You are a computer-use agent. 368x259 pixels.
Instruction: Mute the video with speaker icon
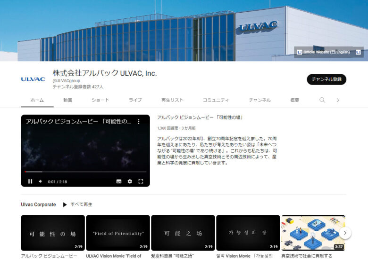click(x=41, y=181)
